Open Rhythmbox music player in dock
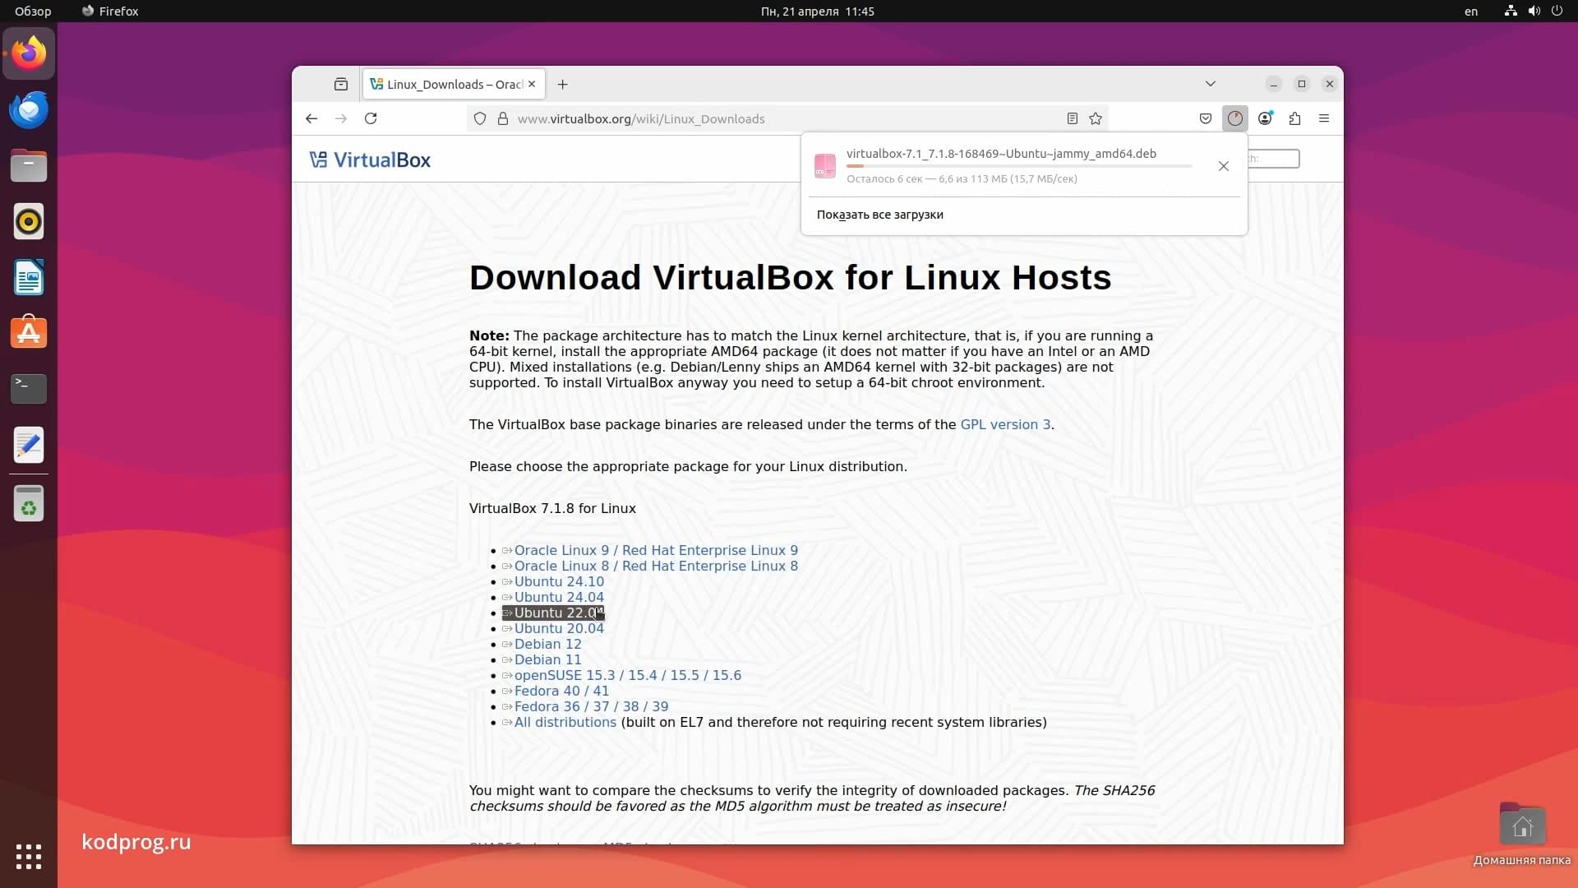Image resolution: width=1578 pixels, height=888 pixels. [x=29, y=221]
